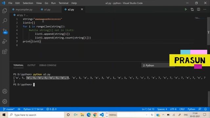This screenshot has height=118, width=210.
Task: Click the VS Code logo icon
Action: coord(4,3)
